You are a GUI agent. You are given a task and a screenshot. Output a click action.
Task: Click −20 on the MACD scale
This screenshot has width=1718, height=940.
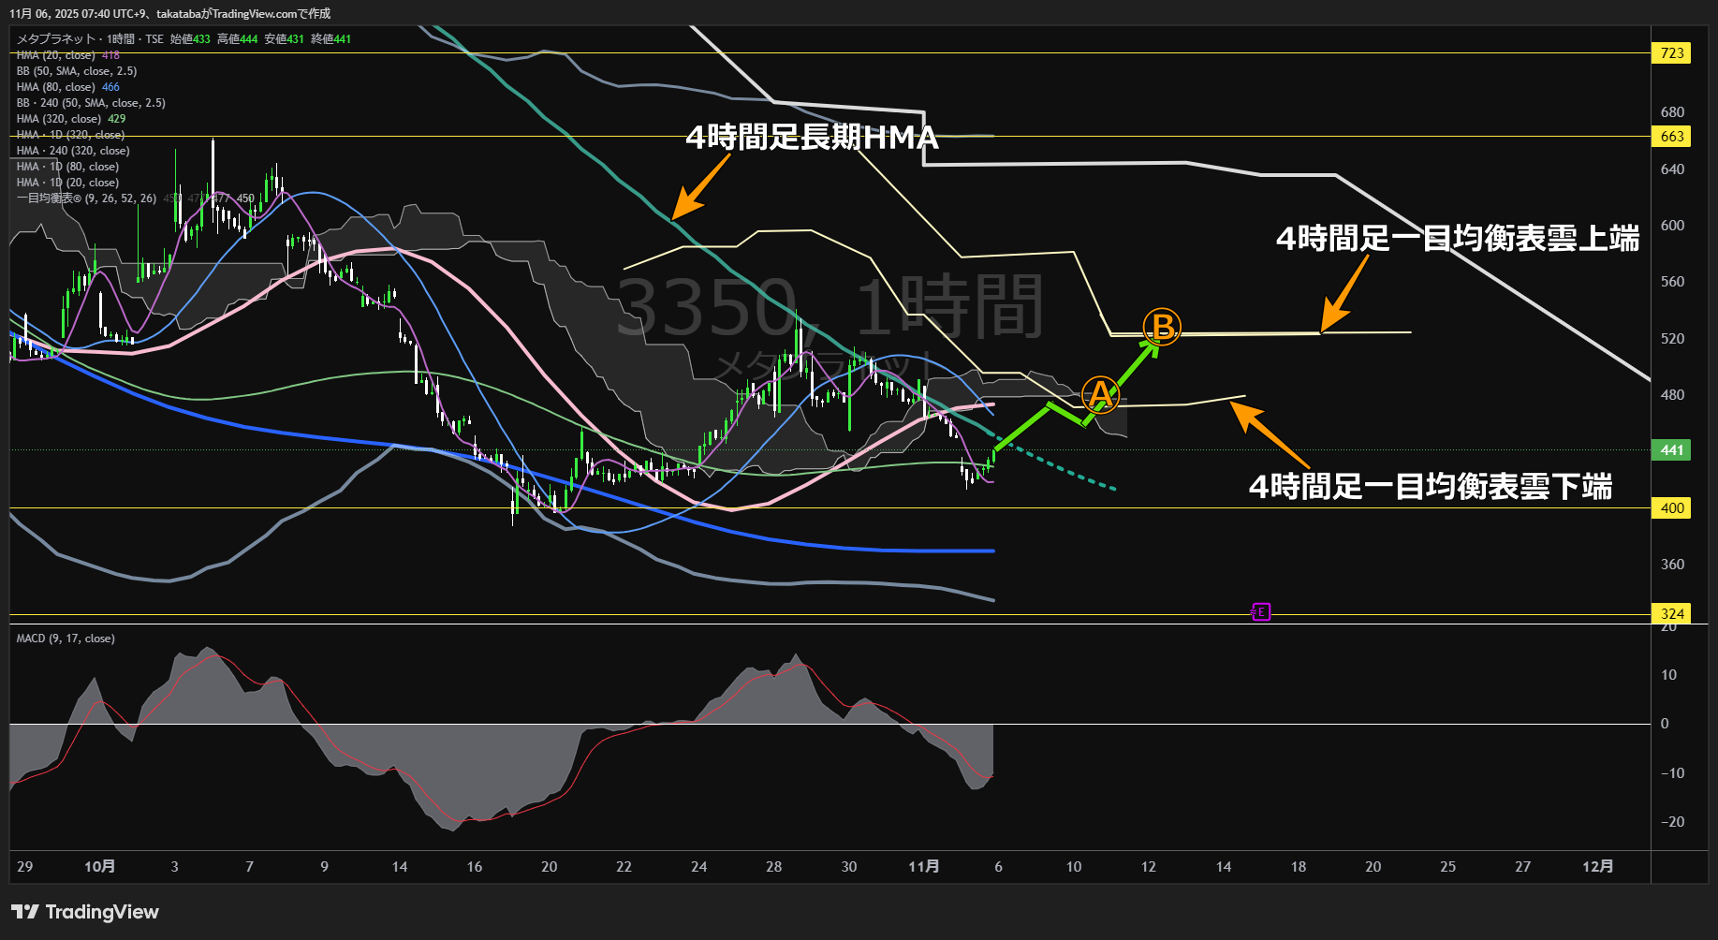point(1671,822)
